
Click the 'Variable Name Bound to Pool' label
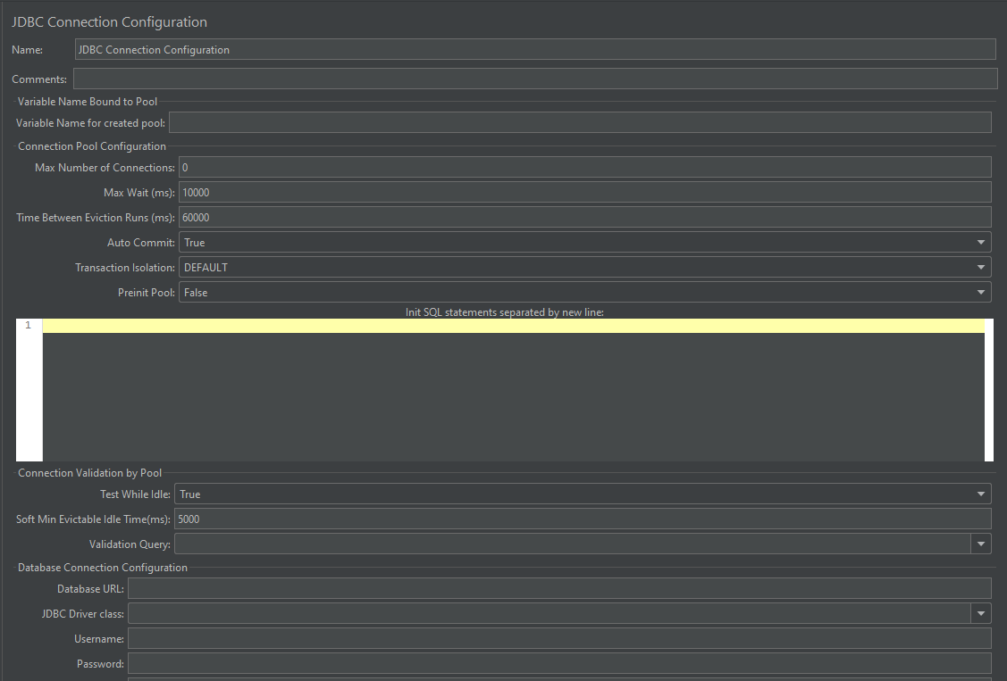click(x=88, y=102)
